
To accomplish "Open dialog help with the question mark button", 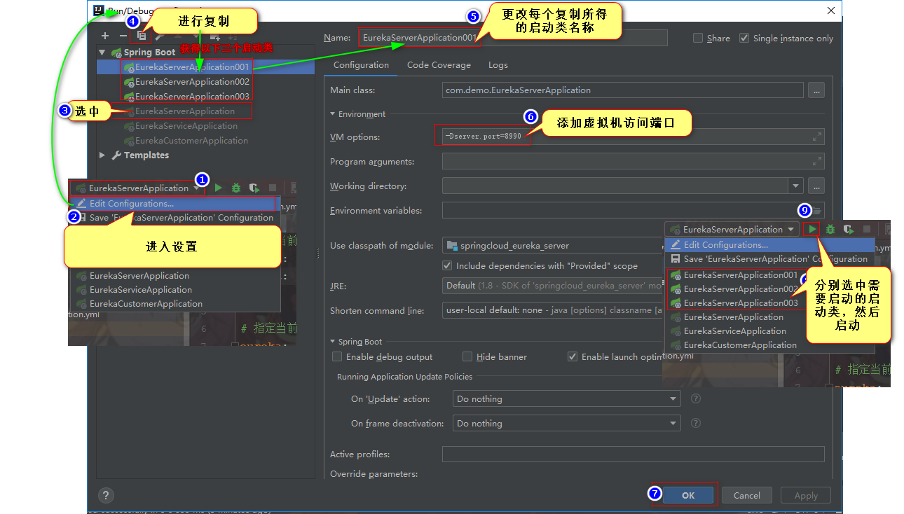I will (x=106, y=495).
